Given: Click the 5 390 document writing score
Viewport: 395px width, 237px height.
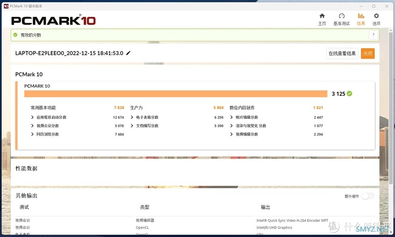Looking at the screenshot, I should [218, 126].
